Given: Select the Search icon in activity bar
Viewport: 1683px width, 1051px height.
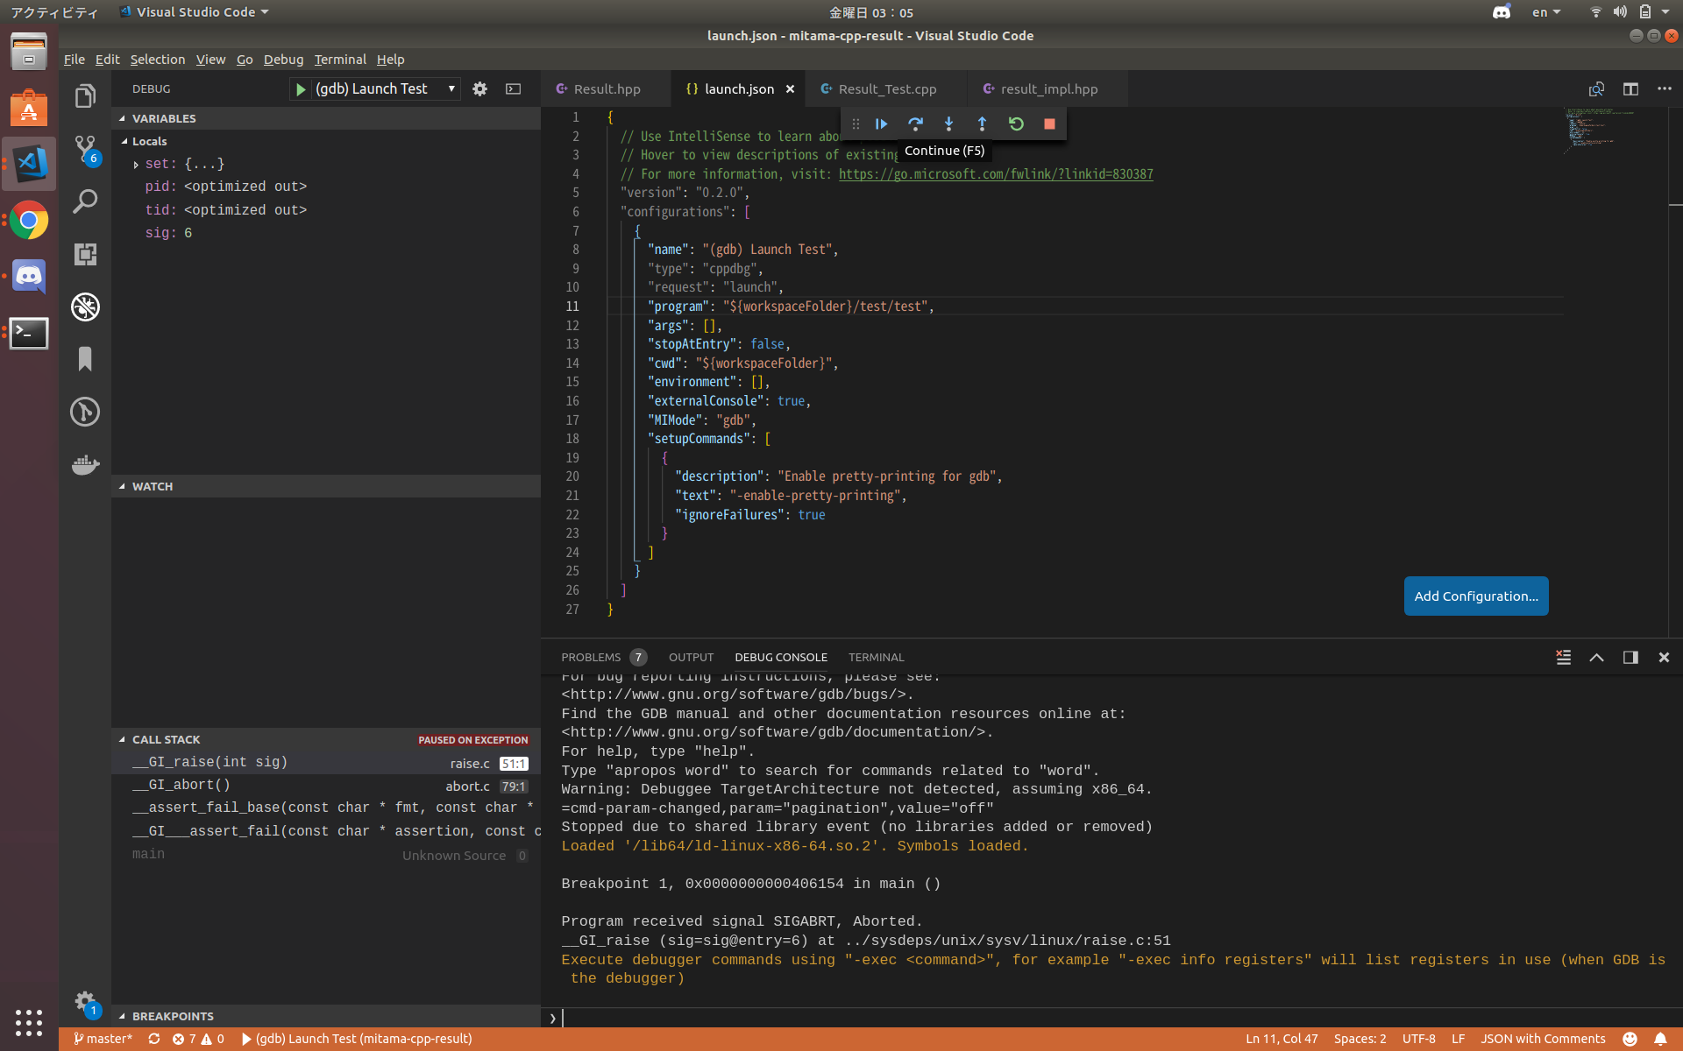Looking at the screenshot, I should click(84, 201).
